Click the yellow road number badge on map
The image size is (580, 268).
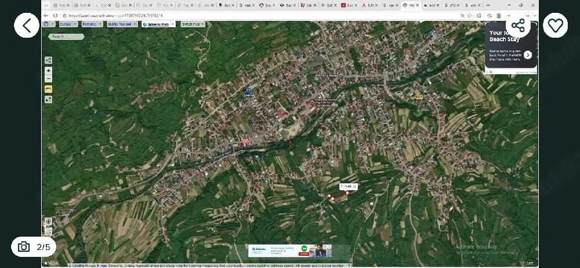[x=418, y=97]
